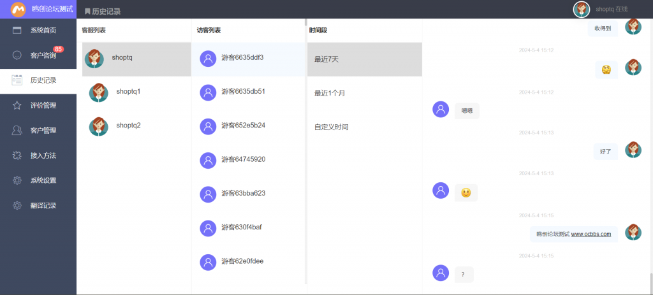Open 系统首页 menu item

point(38,30)
